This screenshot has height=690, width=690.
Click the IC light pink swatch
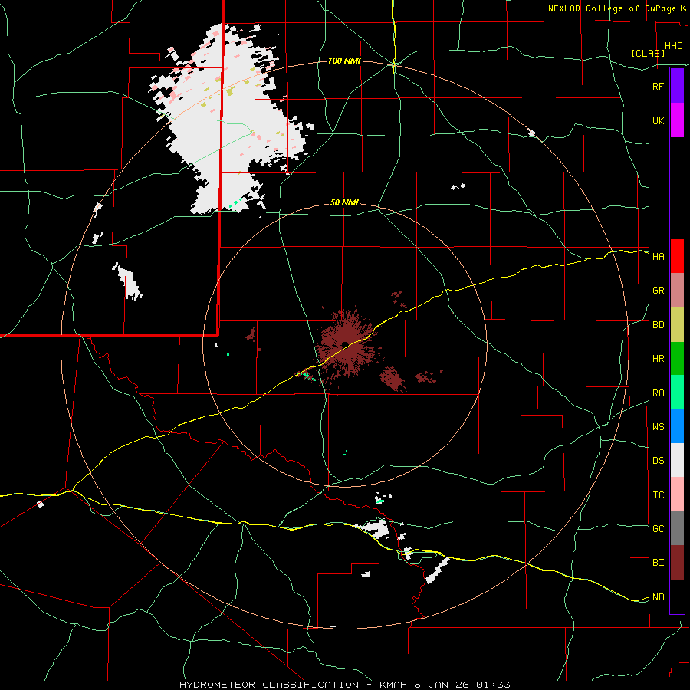tap(677, 495)
